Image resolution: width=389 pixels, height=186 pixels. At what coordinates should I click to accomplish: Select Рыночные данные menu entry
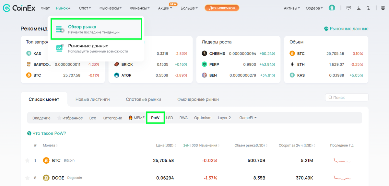click(x=96, y=48)
